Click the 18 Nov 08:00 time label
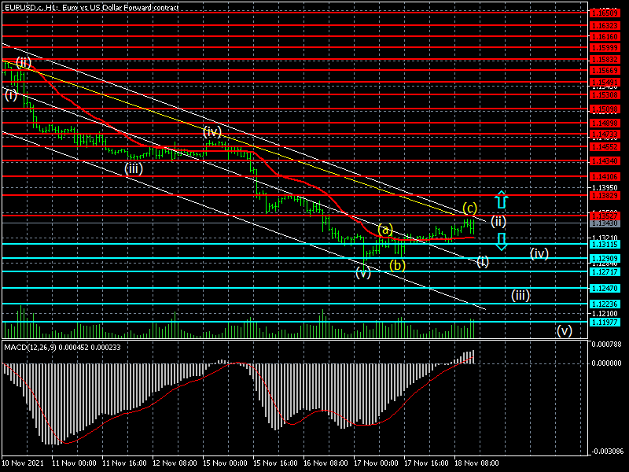The height and width of the screenshot is (472, 629). (476, 463)
